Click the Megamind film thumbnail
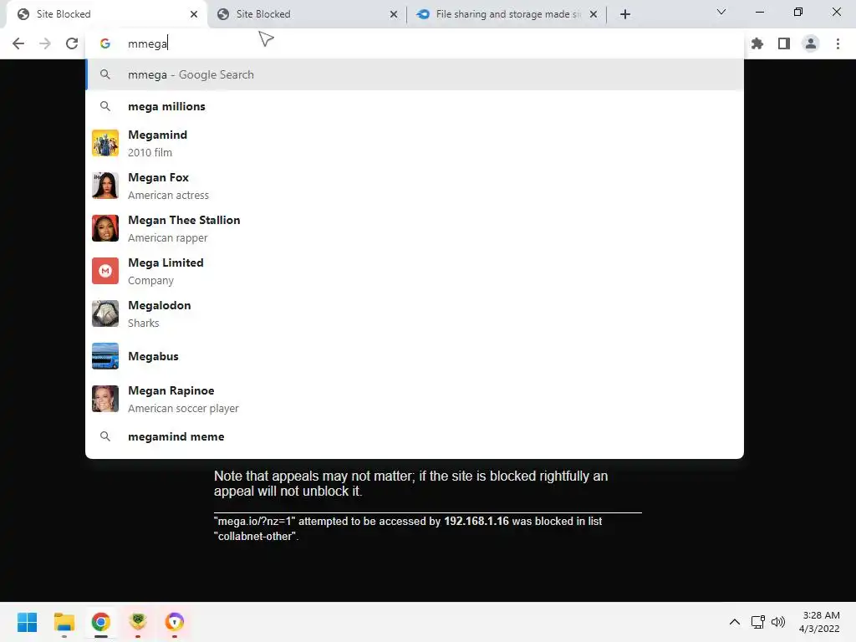 click(x=105, y=143)
